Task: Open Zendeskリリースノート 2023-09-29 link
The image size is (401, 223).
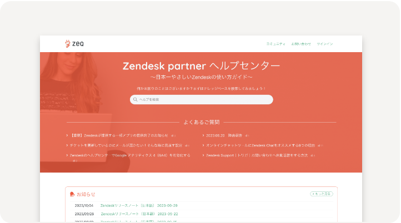Action: [x=139, y=205]
